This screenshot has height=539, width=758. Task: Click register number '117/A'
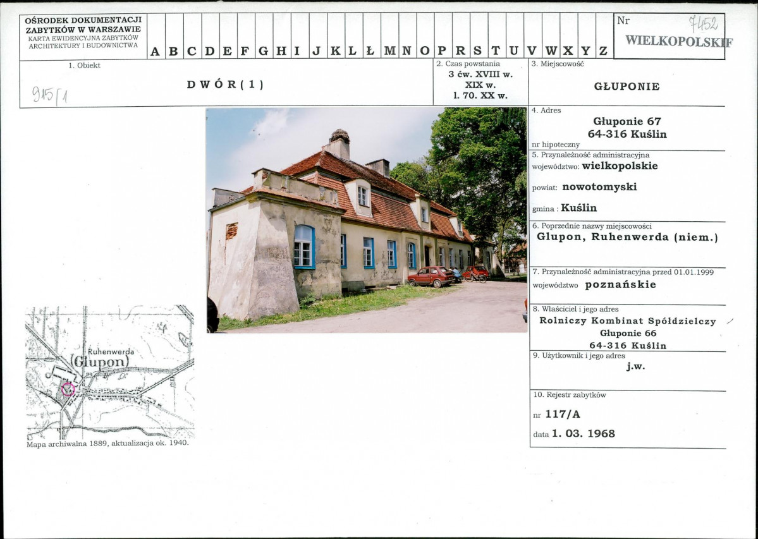coord(563,415)
